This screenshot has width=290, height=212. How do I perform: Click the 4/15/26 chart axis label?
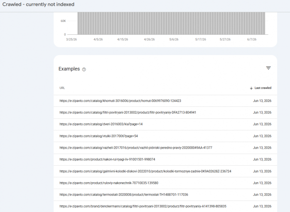click(x=123, y=39)
